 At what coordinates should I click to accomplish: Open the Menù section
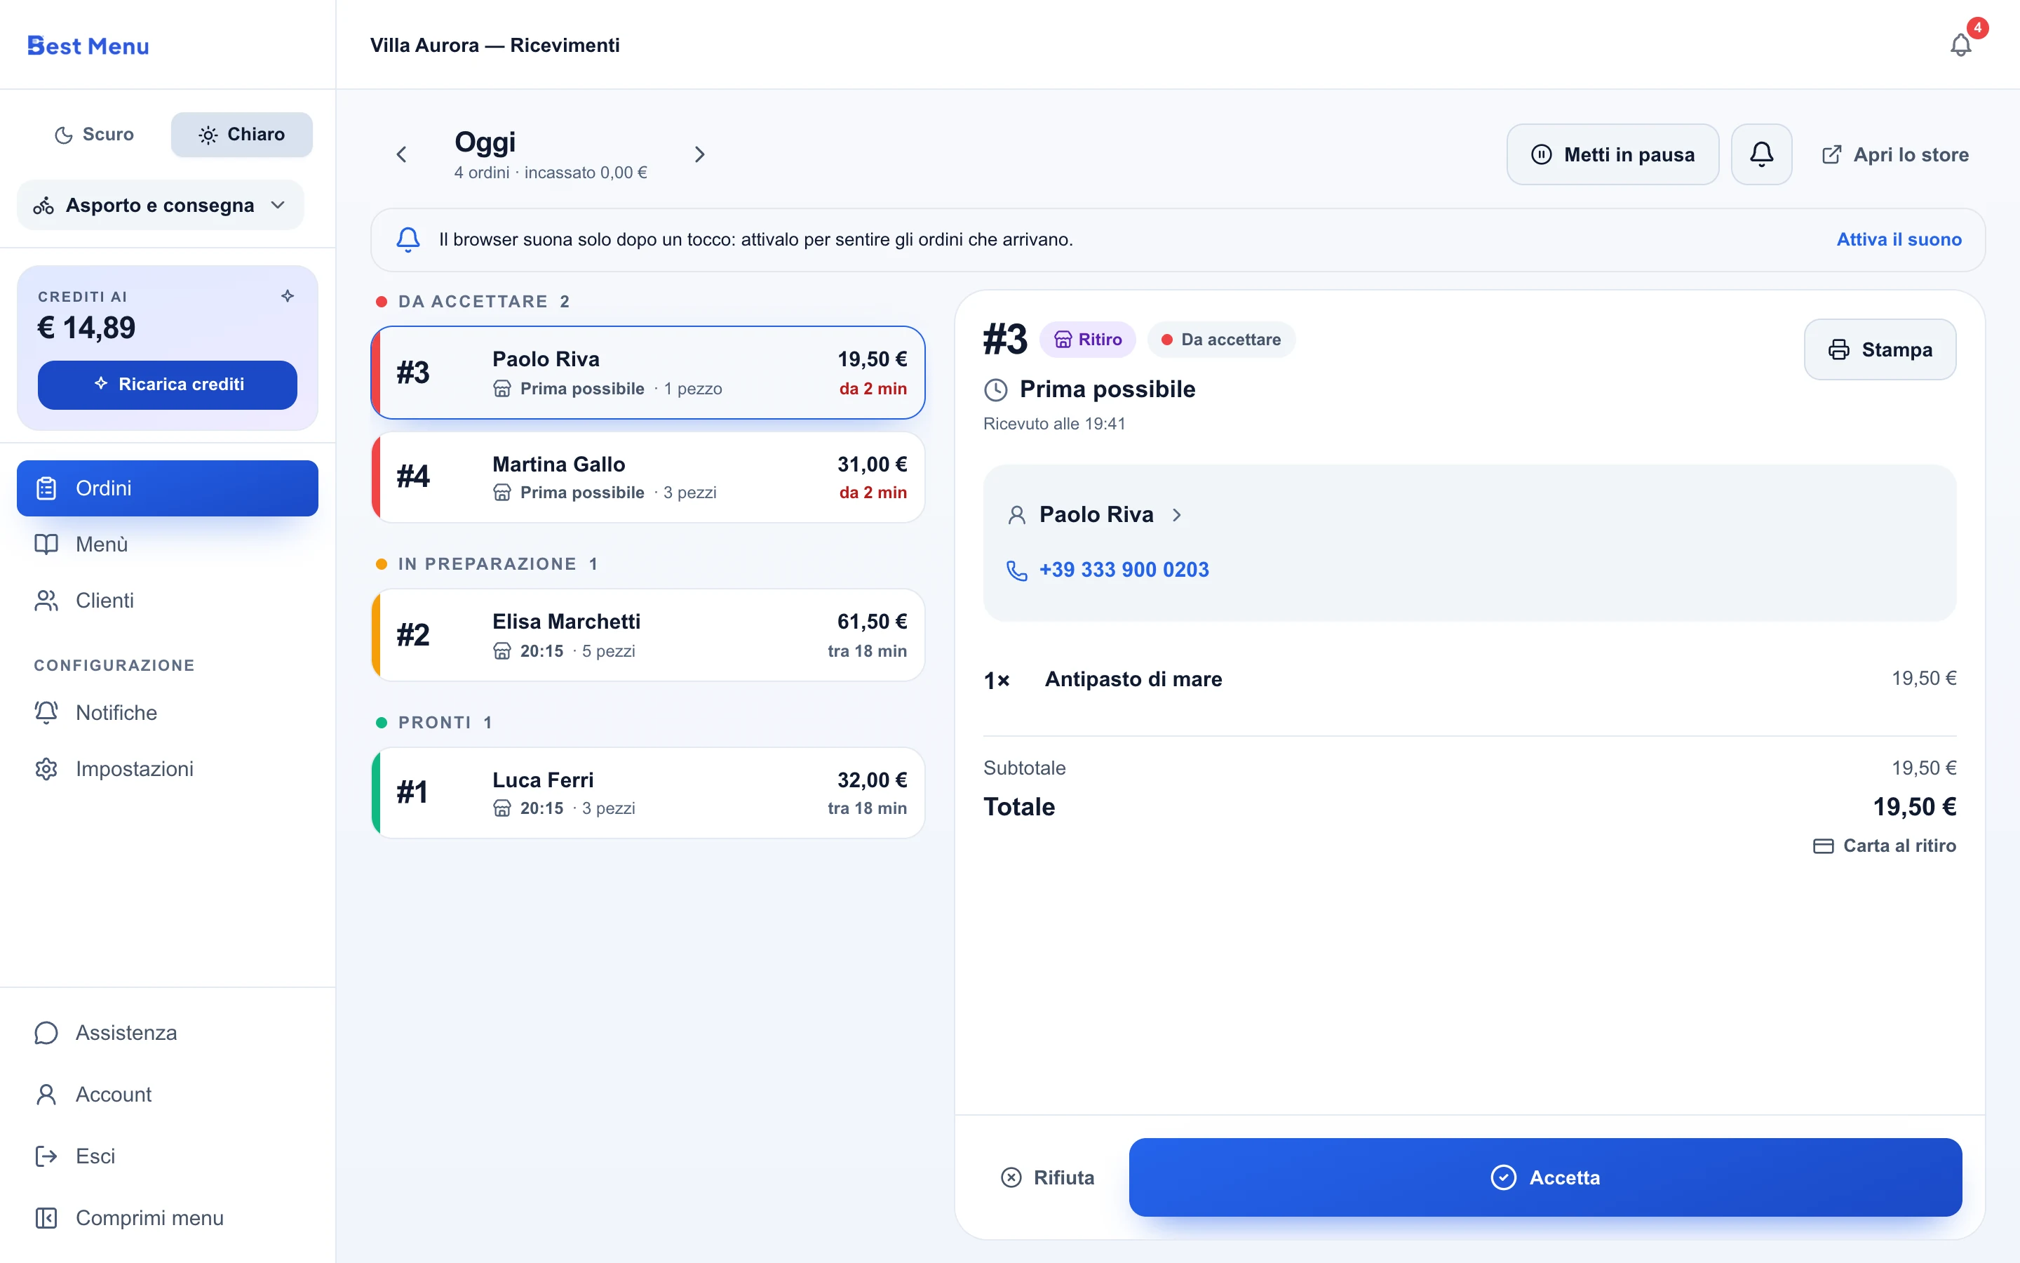coord(167,544)
